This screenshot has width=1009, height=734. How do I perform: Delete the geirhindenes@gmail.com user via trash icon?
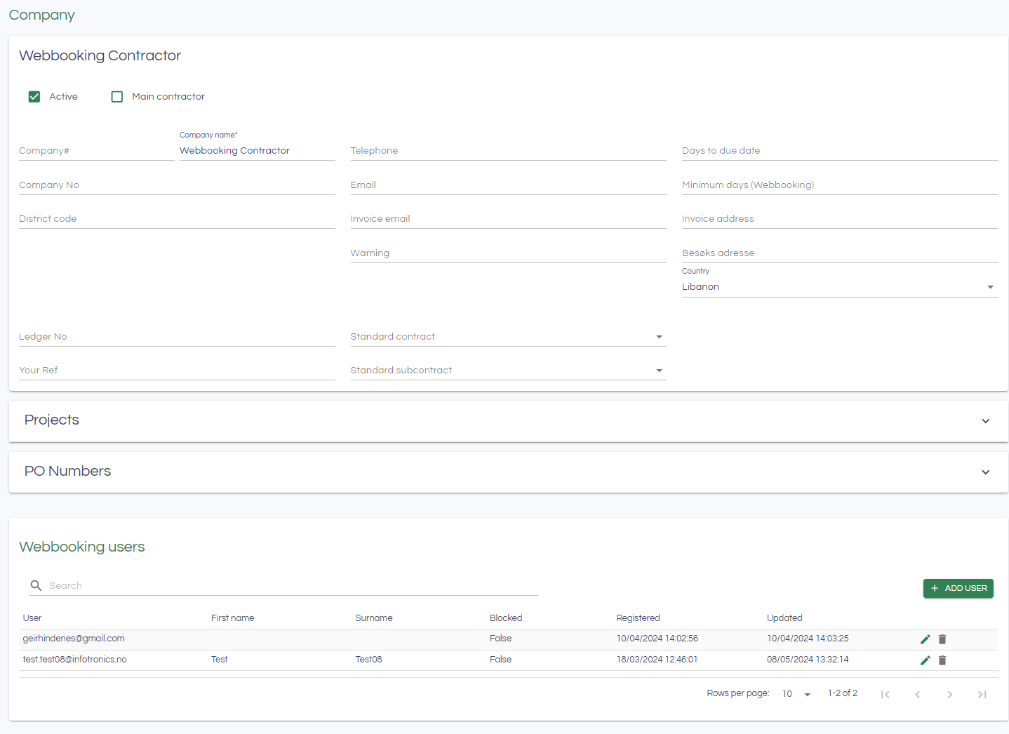[x=942, y=639]
